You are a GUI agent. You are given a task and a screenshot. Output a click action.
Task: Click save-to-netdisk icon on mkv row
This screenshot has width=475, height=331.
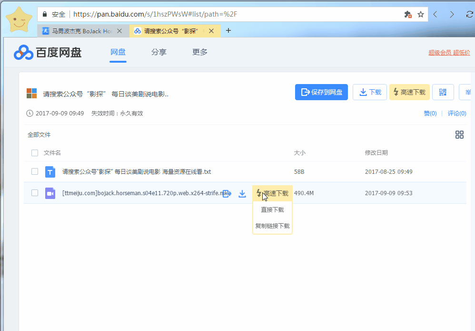click(227, 193)
